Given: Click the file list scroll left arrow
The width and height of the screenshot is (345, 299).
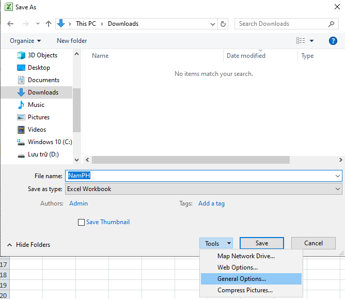Looking at the screenshot, I should coord(87,160).
